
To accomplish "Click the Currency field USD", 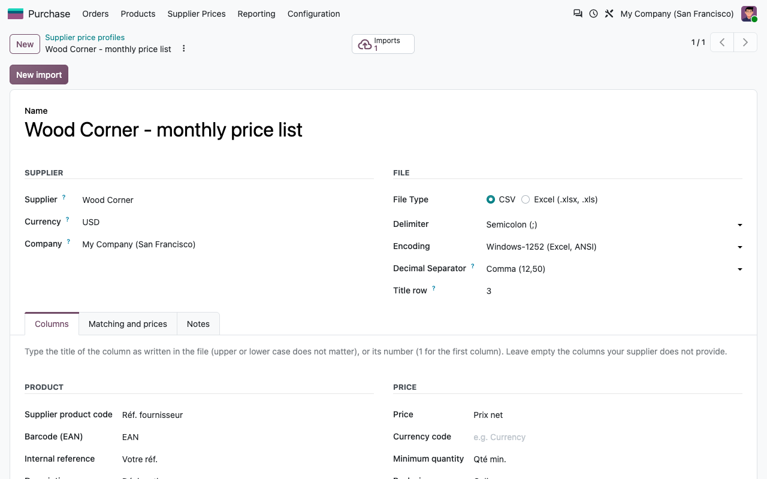I will 91,222.
